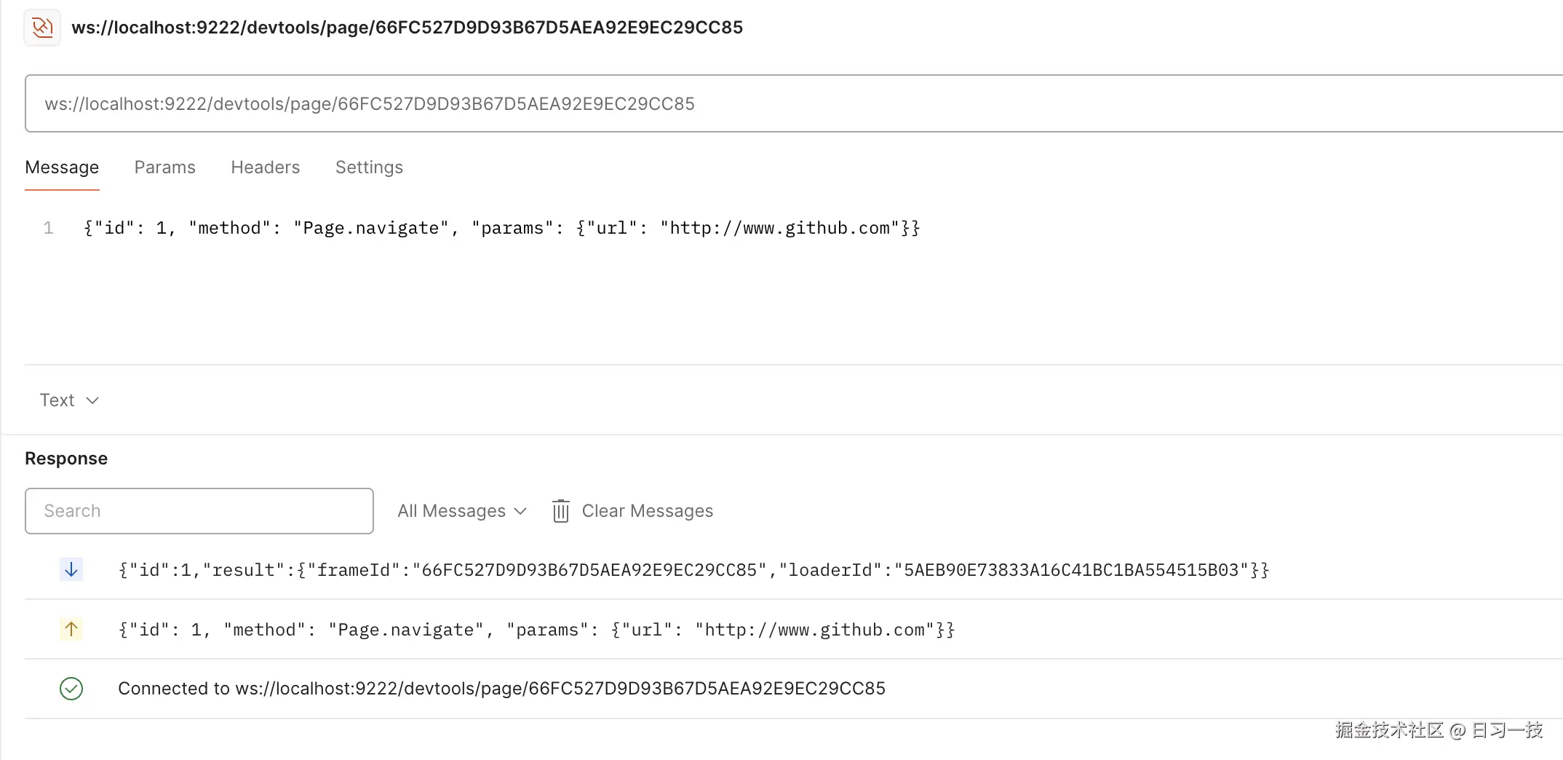Select the Message tab
1563x760 pixels.
click(x=62, y=167)
